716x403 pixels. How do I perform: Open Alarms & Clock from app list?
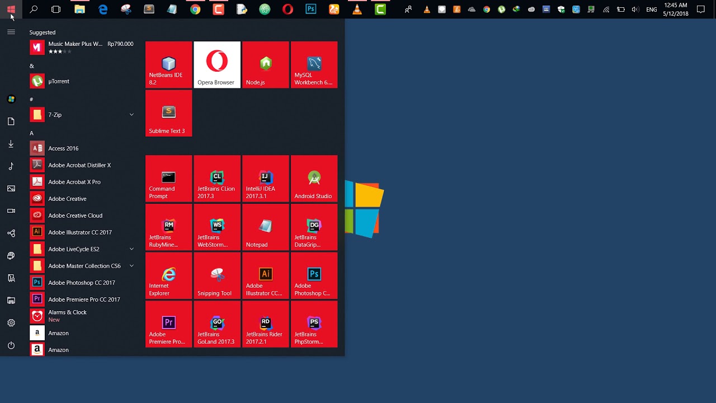(83, 316)
